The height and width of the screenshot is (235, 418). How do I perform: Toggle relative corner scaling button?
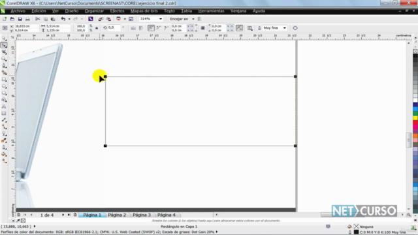240,28
